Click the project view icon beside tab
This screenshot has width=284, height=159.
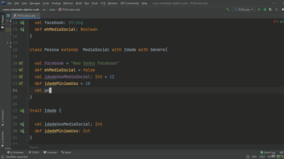click(x=8, y=16)
